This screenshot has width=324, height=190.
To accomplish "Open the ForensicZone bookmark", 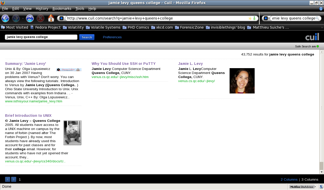I will click(x=189, y=27).
